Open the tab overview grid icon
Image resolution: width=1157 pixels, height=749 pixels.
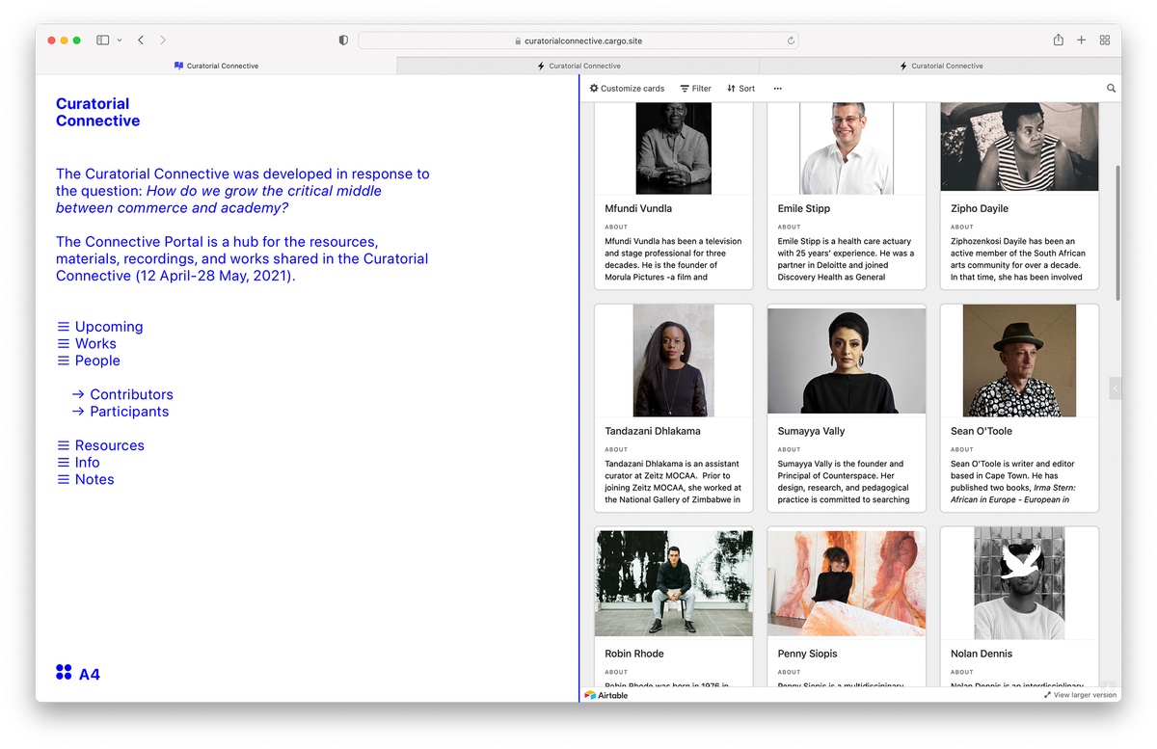(x=1105, y=40)
